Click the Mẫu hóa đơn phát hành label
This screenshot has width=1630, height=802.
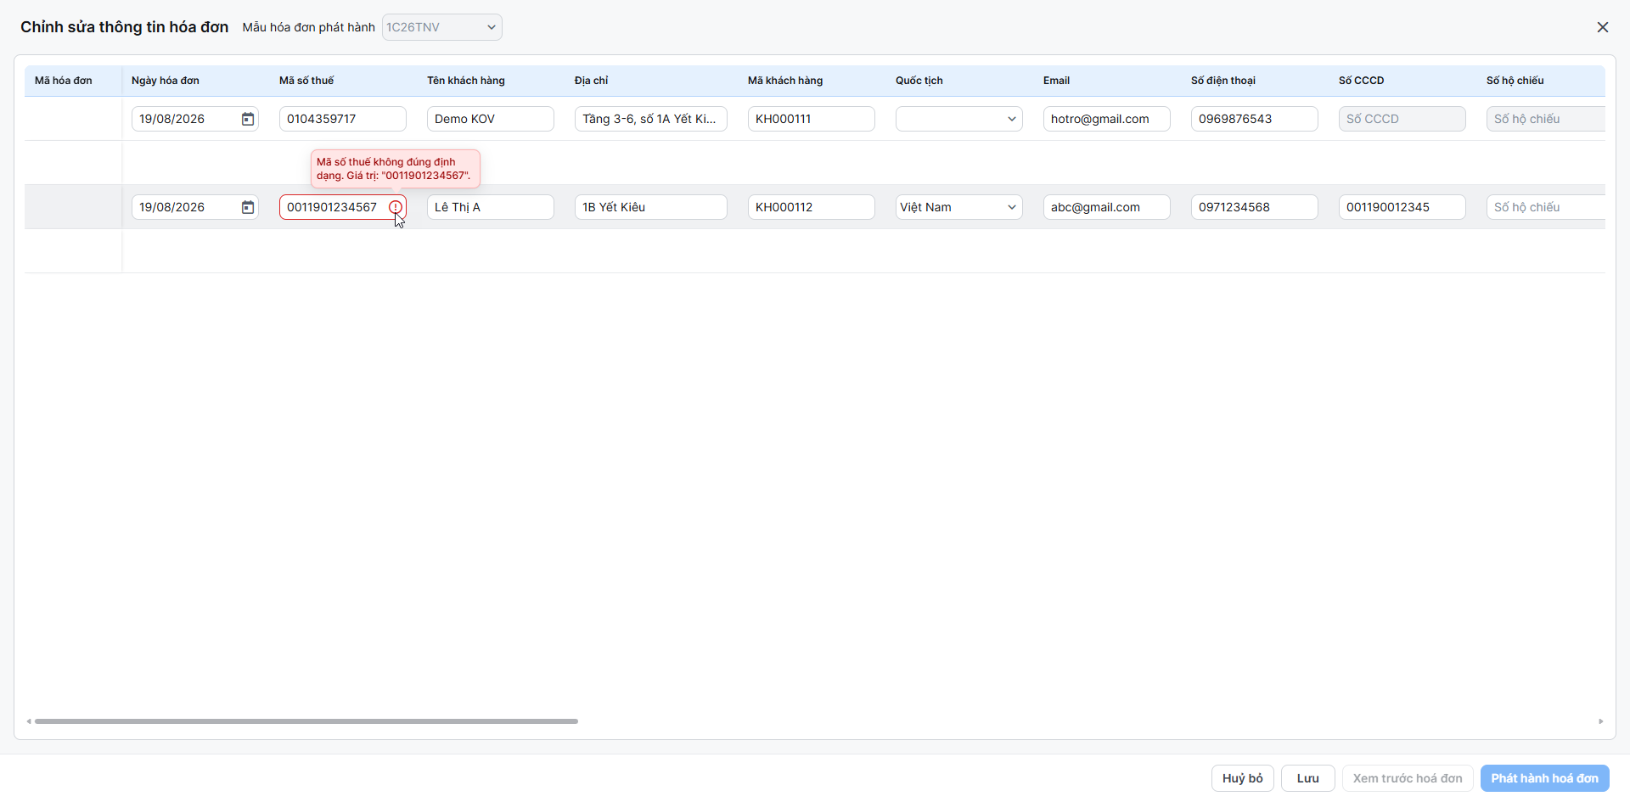click(x=309, y=27)
